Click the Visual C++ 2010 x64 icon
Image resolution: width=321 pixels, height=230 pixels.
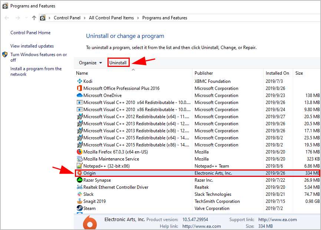pos(79,103)
